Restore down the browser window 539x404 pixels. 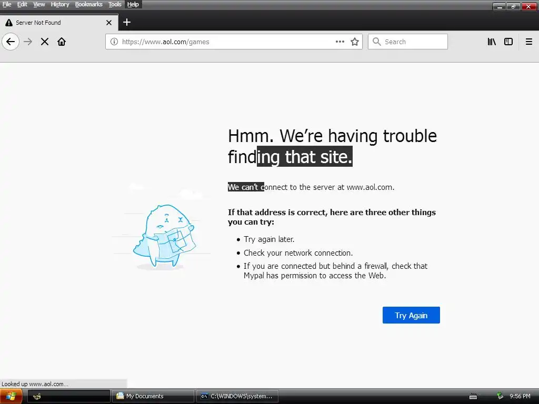(x=514, y=6)
